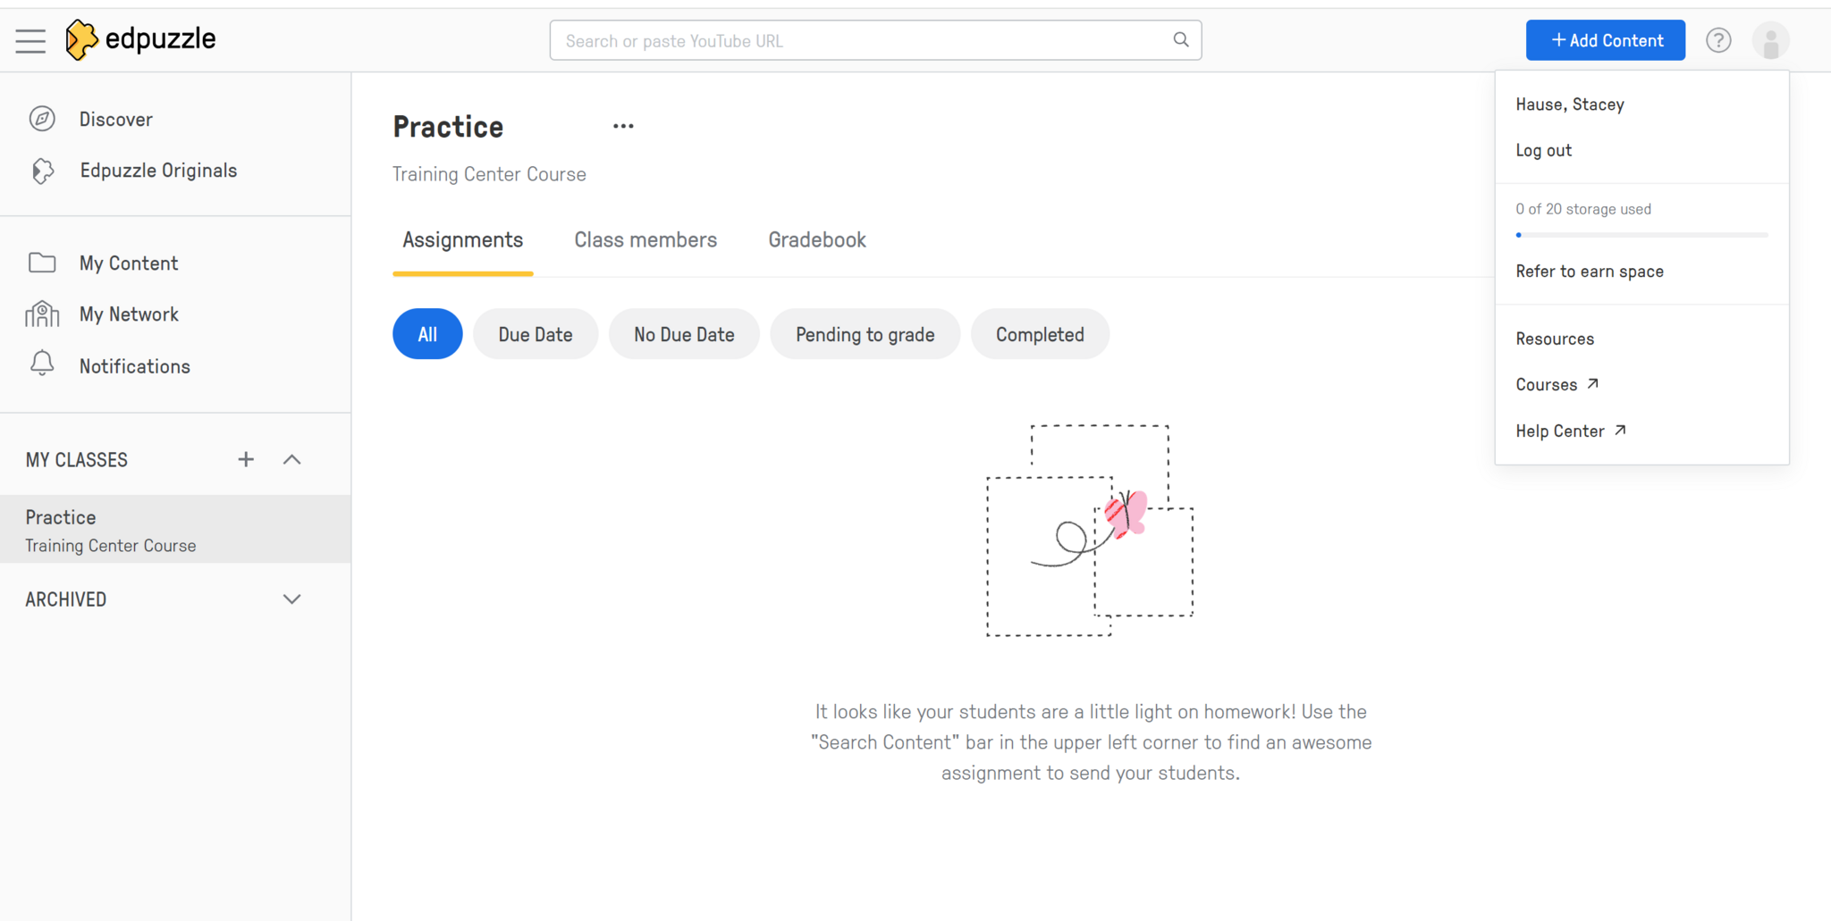Viewport: 1831px width, 921px height.
Task: Click the search or paste YouTube URL field
Action: pyautogui.click(x=858, y=41)
